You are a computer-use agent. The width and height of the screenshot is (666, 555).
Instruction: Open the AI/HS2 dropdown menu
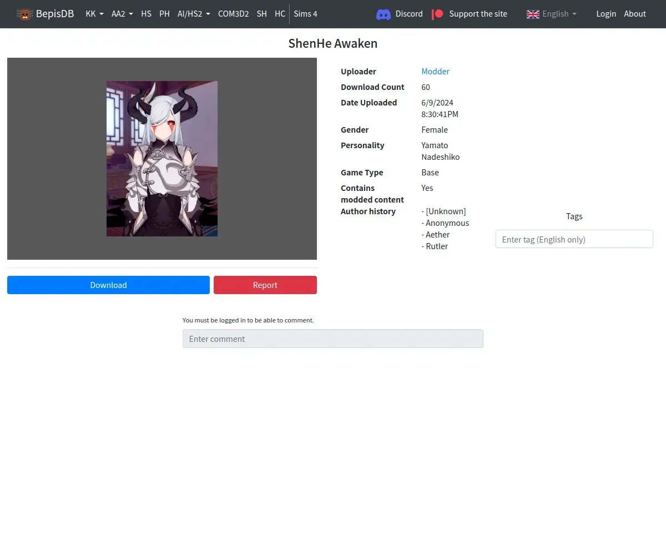coord(194,14)
